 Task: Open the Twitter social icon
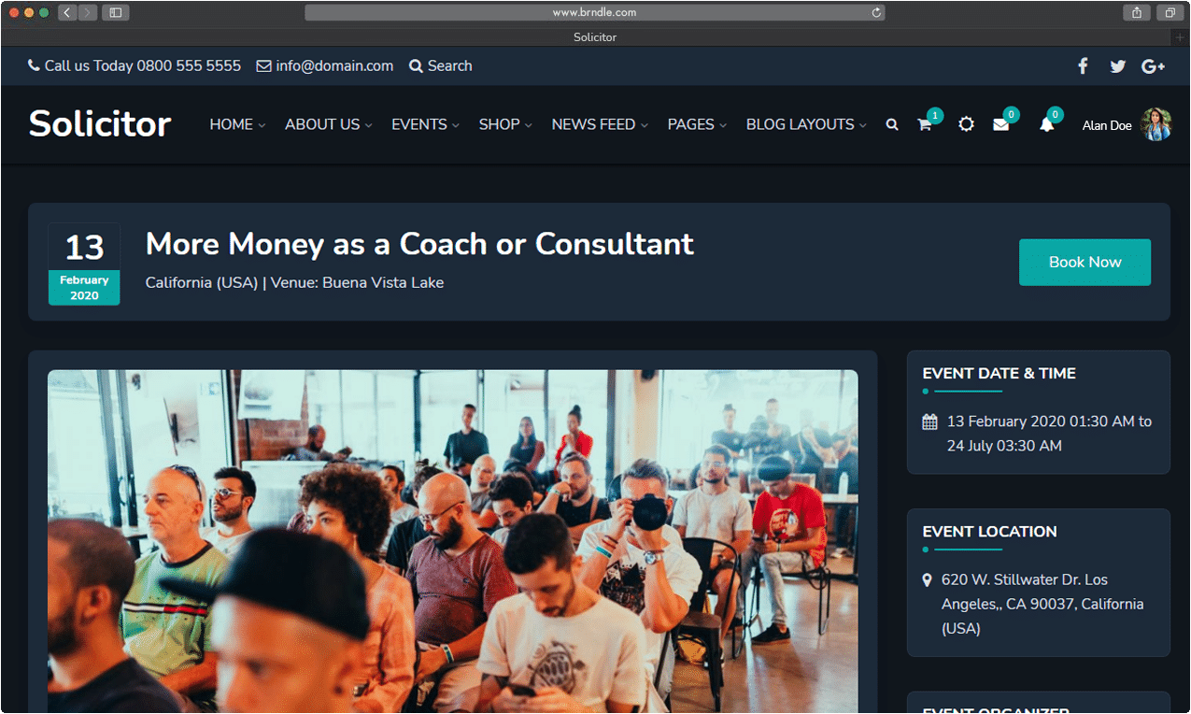(x=1117, y=66)
